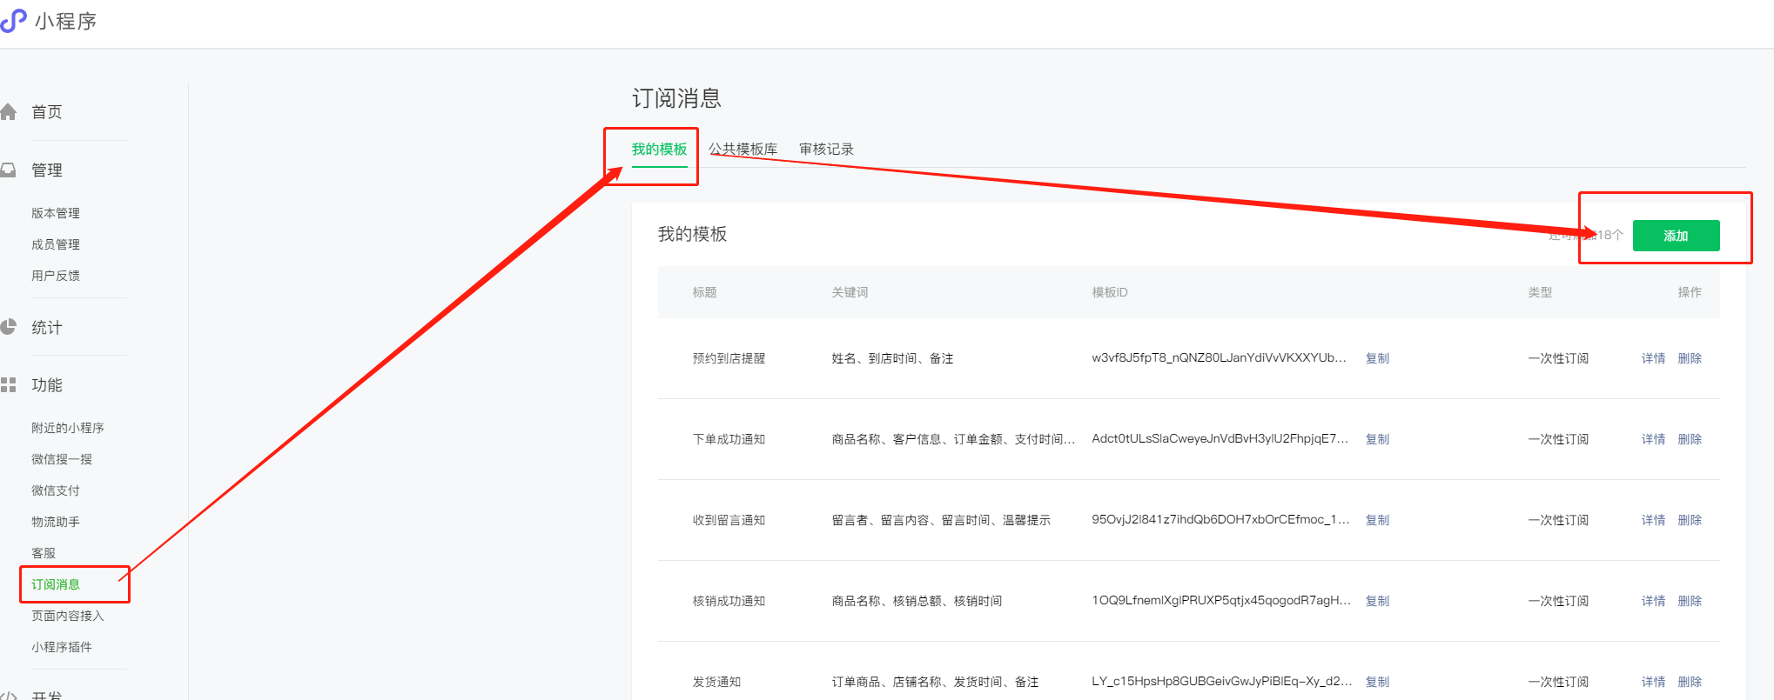
Task: Open 详情 for 发货通知 template
Action: pos(1653,682)
